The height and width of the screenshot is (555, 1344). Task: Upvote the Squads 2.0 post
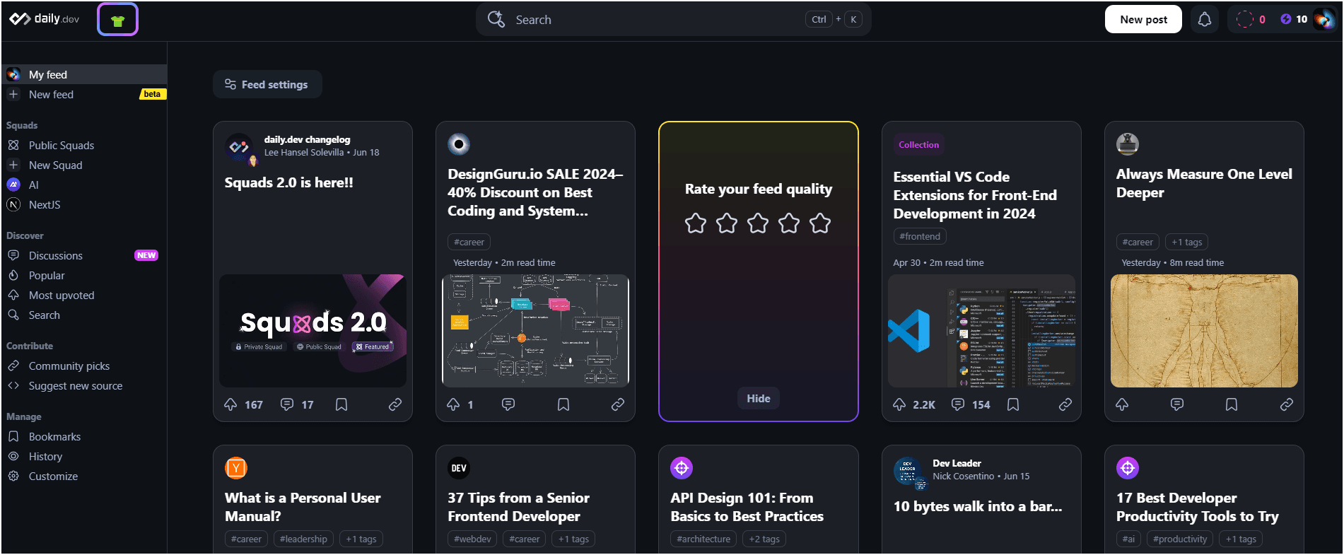tap(230, 404)
